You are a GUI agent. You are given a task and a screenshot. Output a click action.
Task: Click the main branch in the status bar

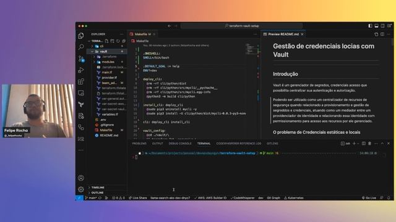(x=91, y=198)
